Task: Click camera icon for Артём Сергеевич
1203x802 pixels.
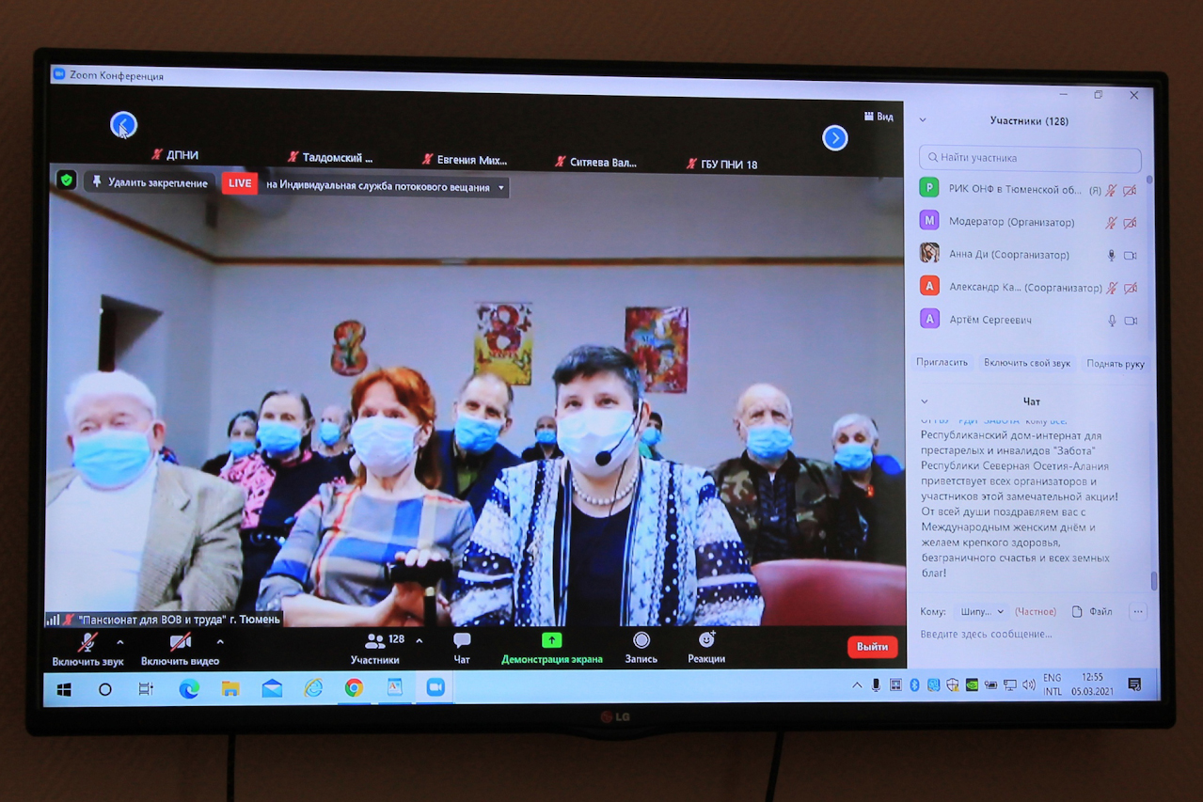Action: pyautogui.click(x=1131, y=321)
